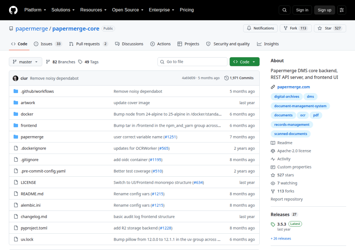
Task: Expand the Solutions menu
Action: click(x=63, y=10)
